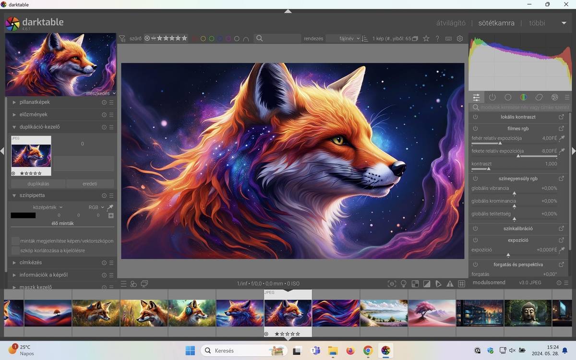Click the filter funnel icon
576x360 pixels.
coord(122,38)
